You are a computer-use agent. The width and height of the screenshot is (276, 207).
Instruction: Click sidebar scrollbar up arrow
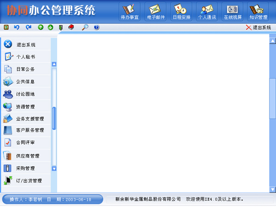54,64
